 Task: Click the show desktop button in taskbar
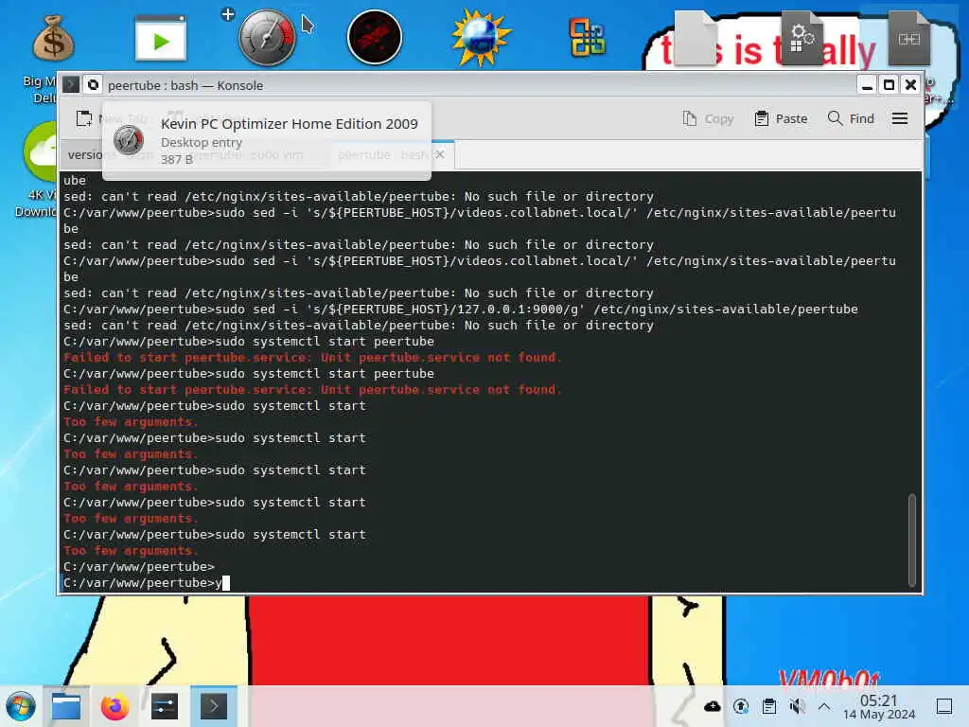944,706
